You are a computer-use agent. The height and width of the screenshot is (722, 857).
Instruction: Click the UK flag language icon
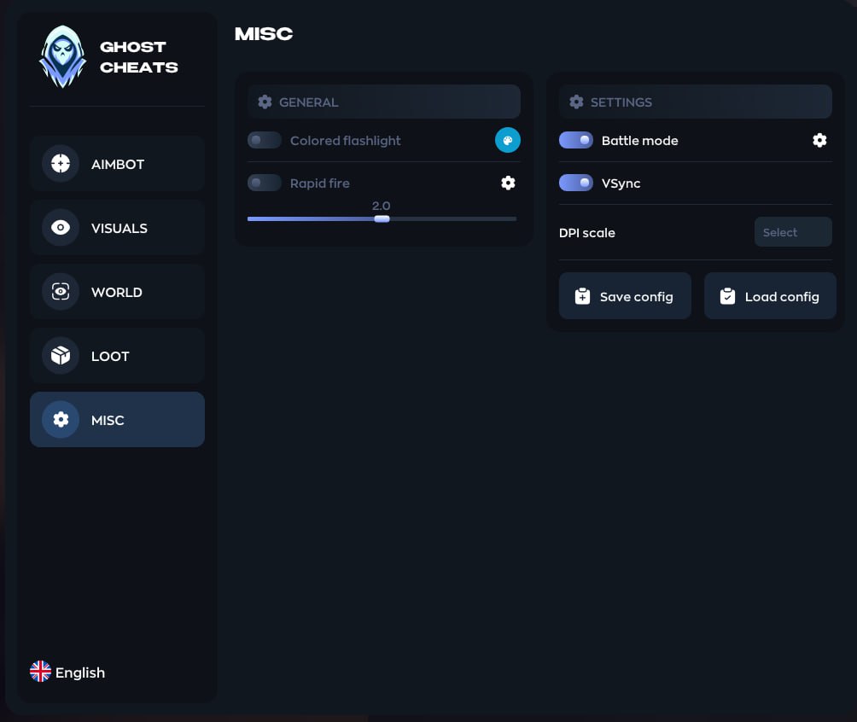[x=40, y=672]
